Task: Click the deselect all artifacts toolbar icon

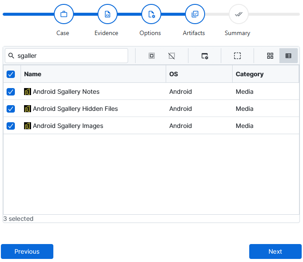Action: pos(171,56)
